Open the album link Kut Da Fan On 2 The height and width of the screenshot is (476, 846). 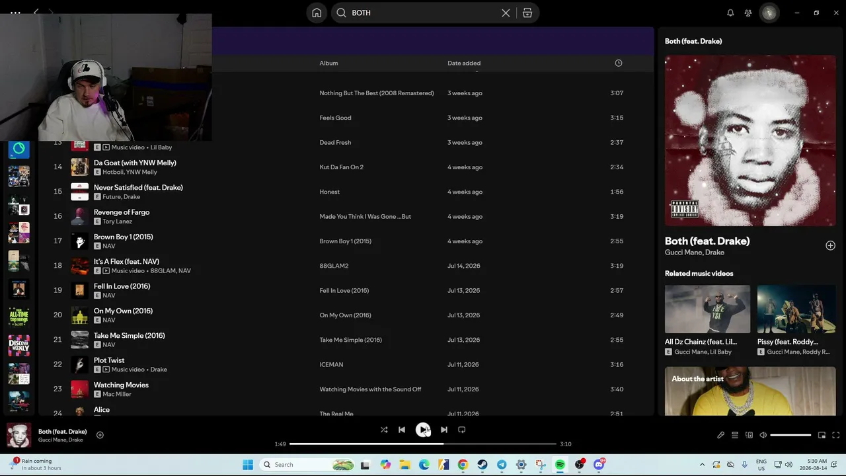click(x=342, y=167)
